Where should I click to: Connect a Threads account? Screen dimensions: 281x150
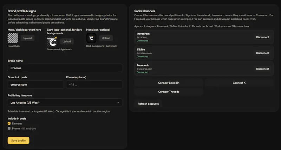[169, 92]
